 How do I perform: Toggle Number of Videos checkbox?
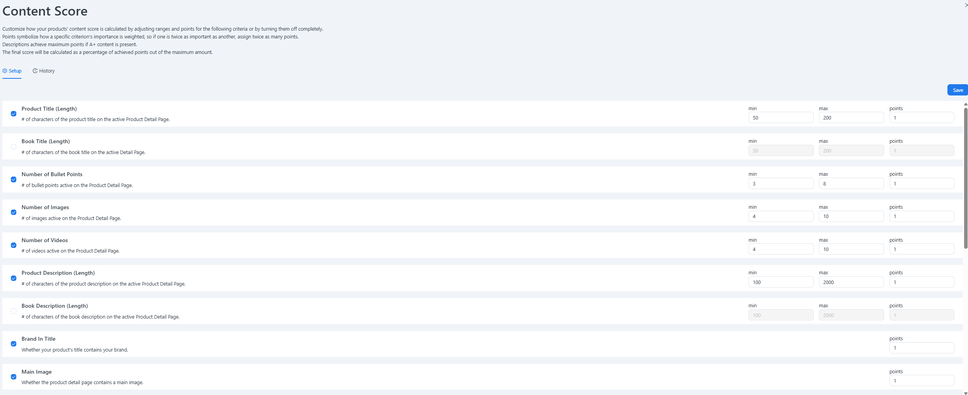pos(14,245)
